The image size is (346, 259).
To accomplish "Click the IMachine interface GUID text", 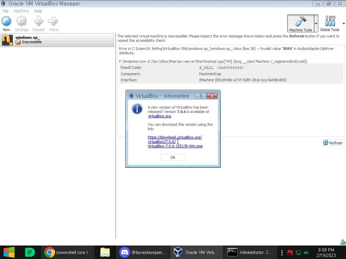I will [x=243, y=80].
